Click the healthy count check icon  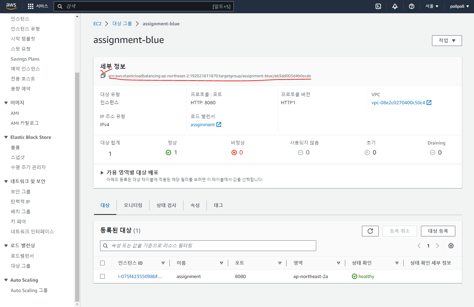pos(168,153)
